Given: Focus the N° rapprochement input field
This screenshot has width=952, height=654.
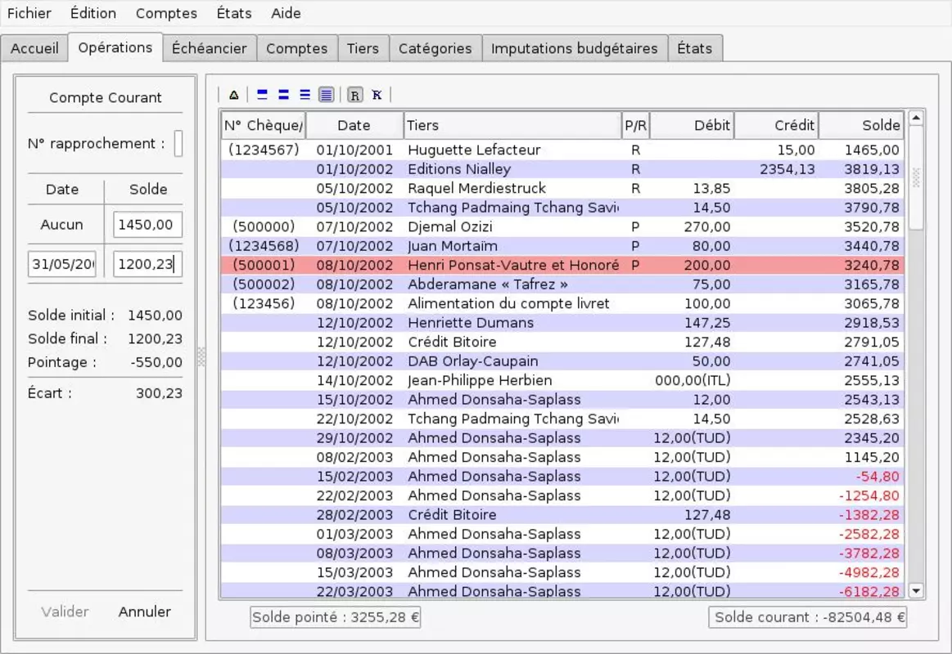Looking at the screenshot, I should (x=178, y=144).
